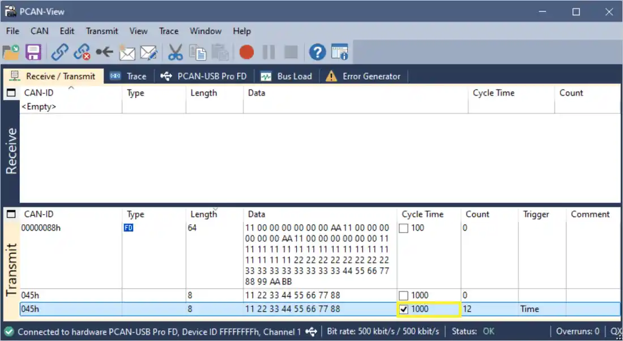Click the length value 64
The width and height of the screenshot is (623, 341).
click(193, 228)
